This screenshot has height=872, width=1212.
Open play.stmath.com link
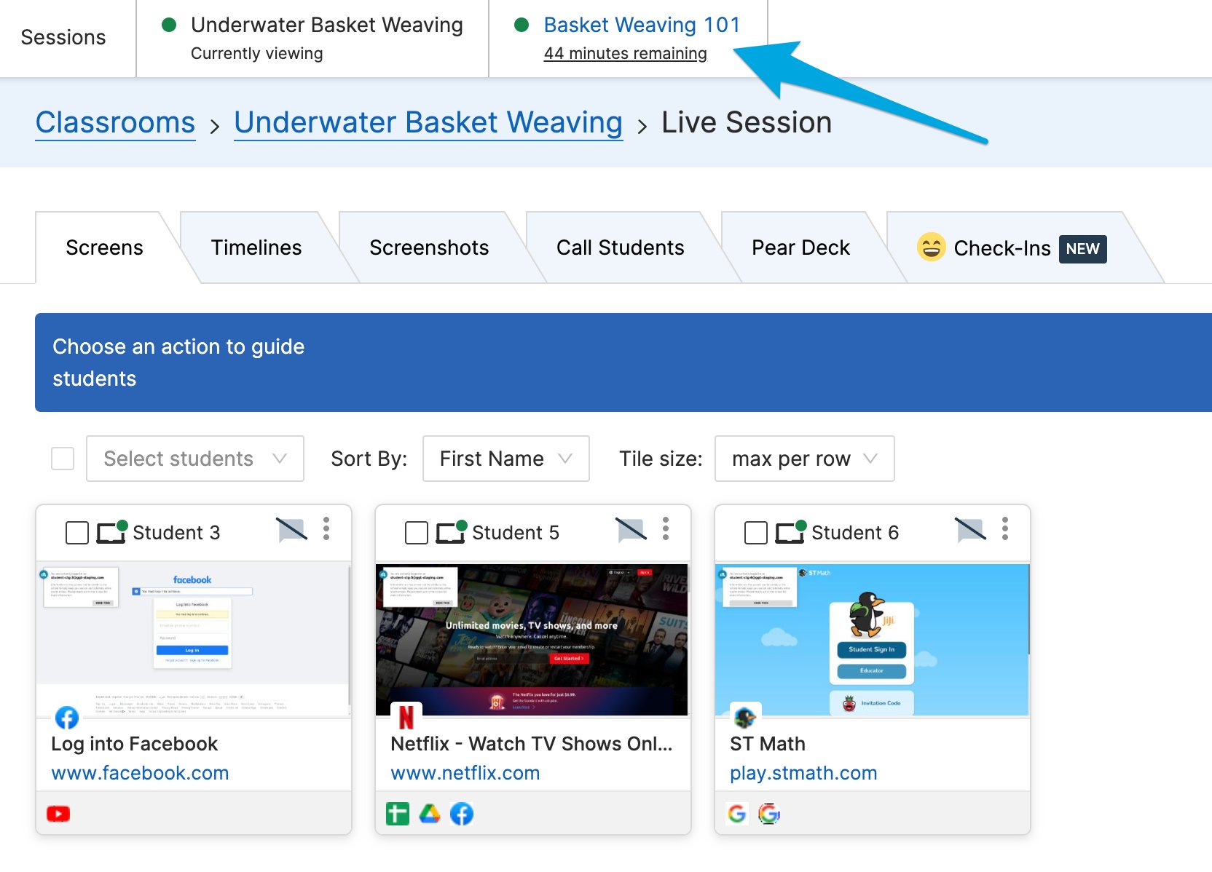click(803, 773)
